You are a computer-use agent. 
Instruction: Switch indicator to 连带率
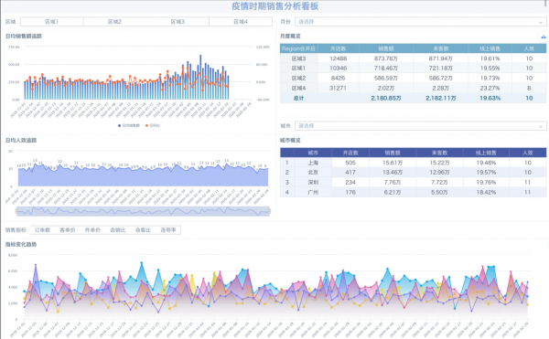(x=168, y=230)
